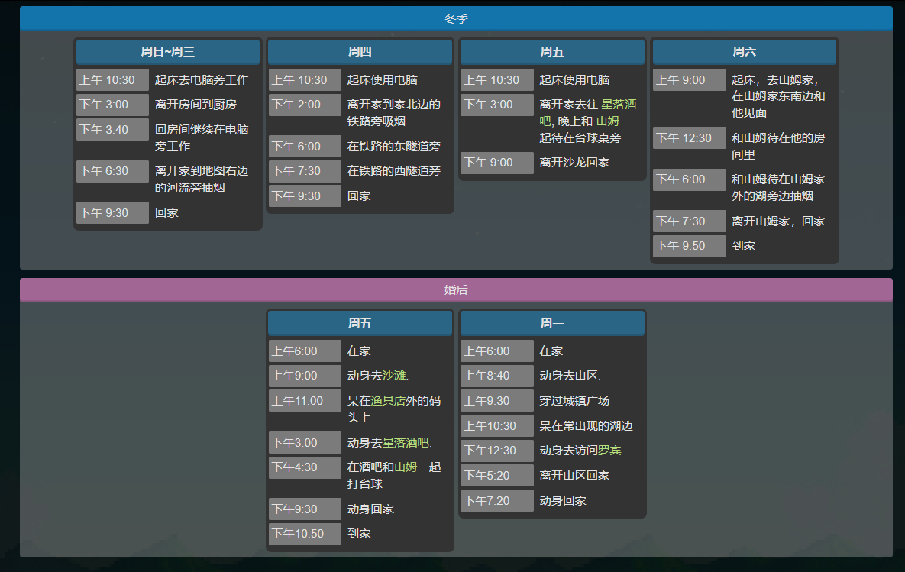Open the 星落酒吧 link in winter 周五

588,113
